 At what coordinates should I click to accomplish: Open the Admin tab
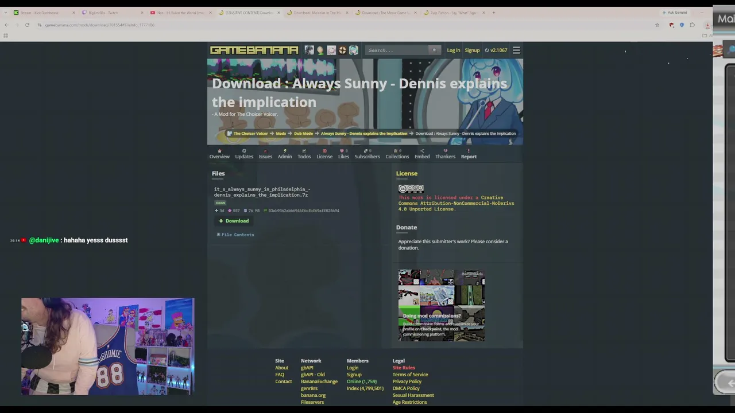285,154
